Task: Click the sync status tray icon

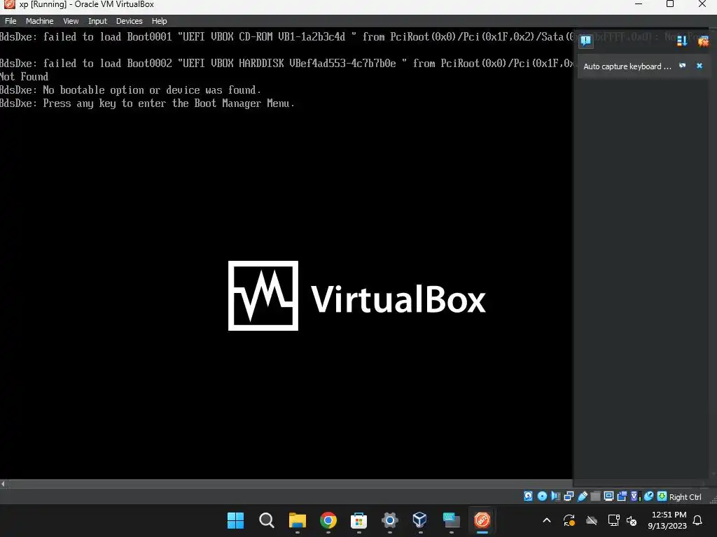Action: [569, 520]
